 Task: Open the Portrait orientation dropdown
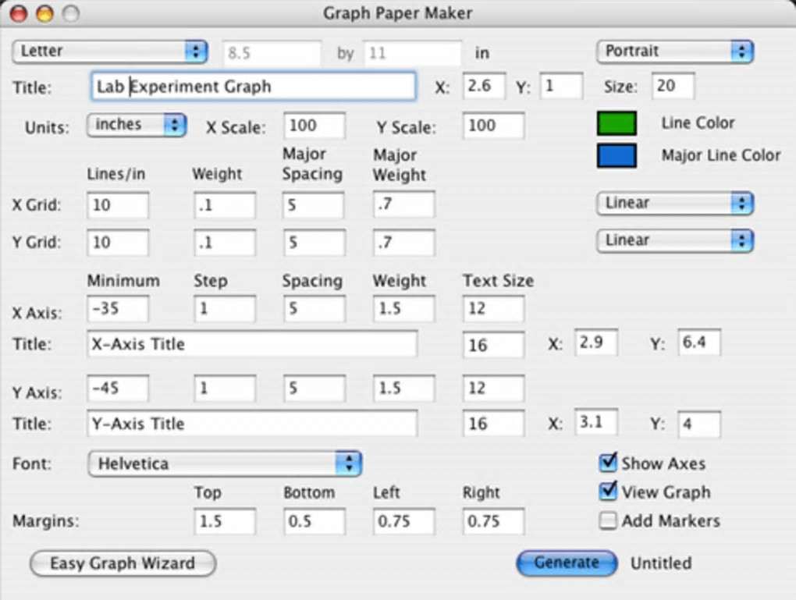(674, 51)
